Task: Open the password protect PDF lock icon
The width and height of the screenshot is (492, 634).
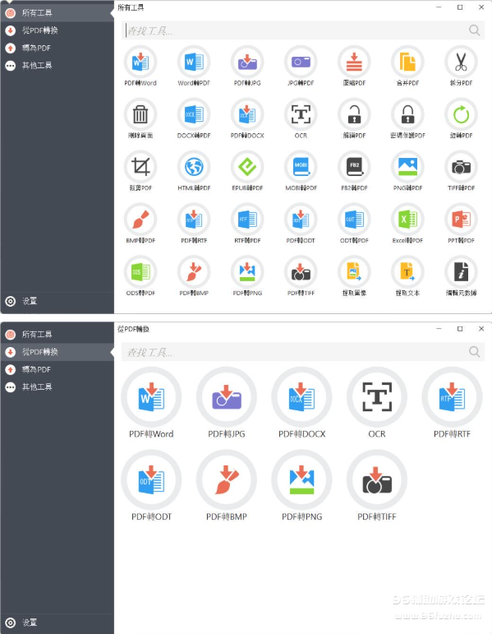Action: point(407,114)
